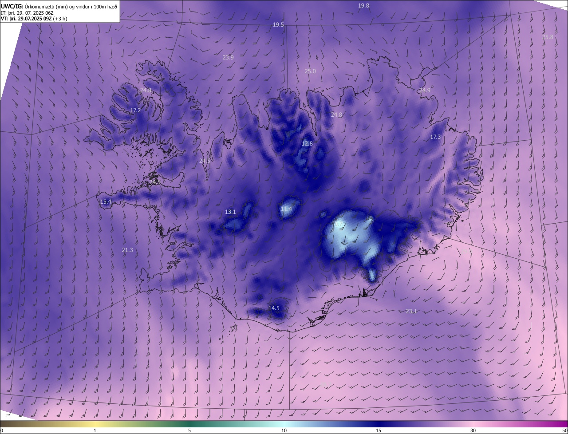Click the 'VT: þri. 29.07.2025 09Z (+3 h)' line
The width and height of the screenshot is (568, 434).
point(34,19)
